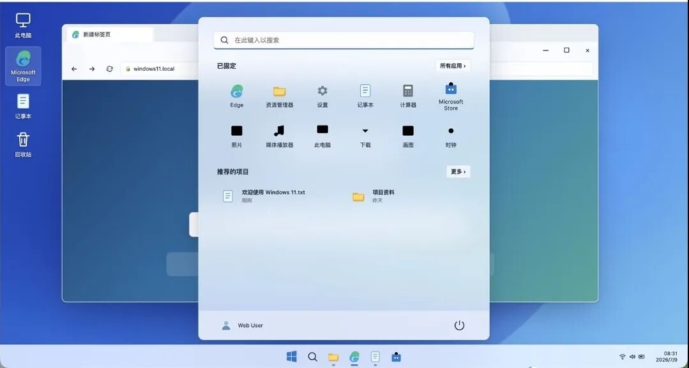Open File Explorer on taskbar
Viewport: 689px width, 368px height.
coord(333,357)
